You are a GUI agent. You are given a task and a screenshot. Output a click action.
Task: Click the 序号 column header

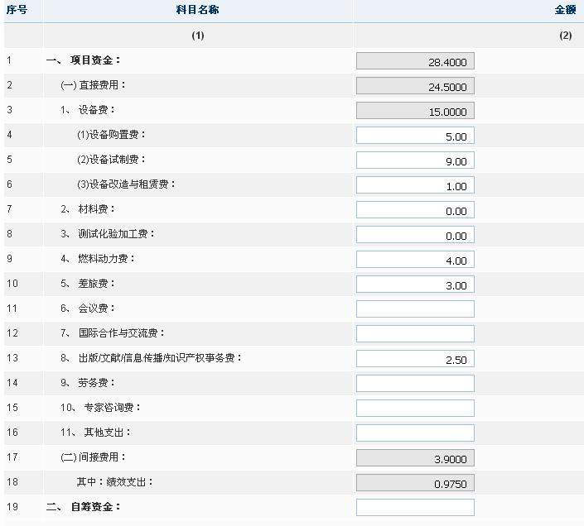coord(17,10)
